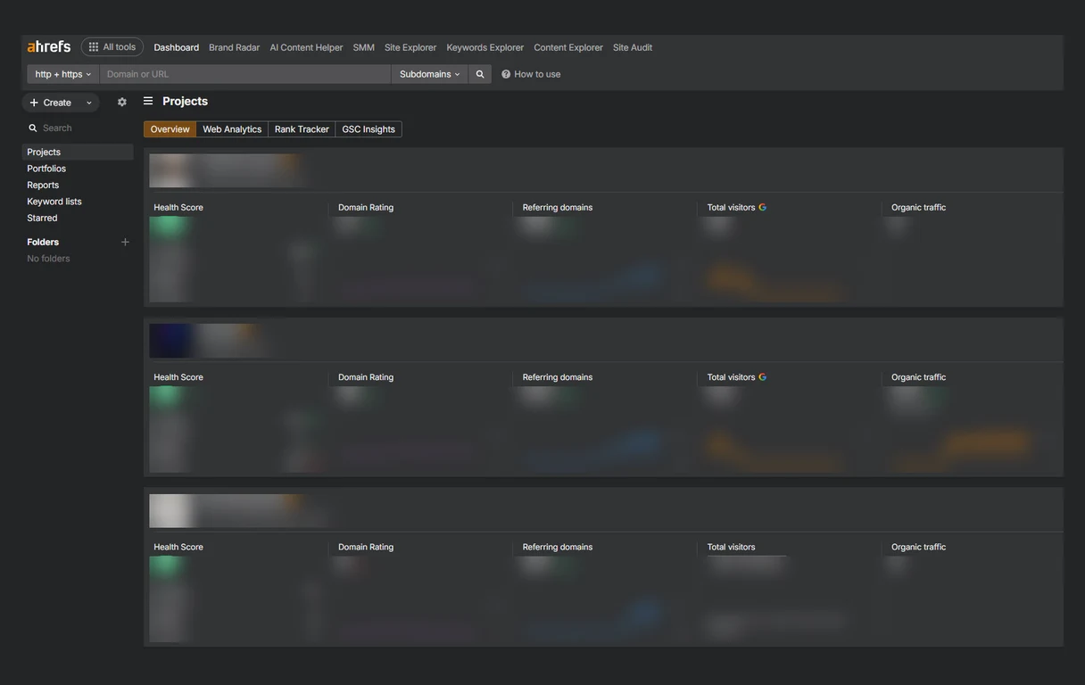
Task: Open Brand Radar
Action: [x=235, y=47]
